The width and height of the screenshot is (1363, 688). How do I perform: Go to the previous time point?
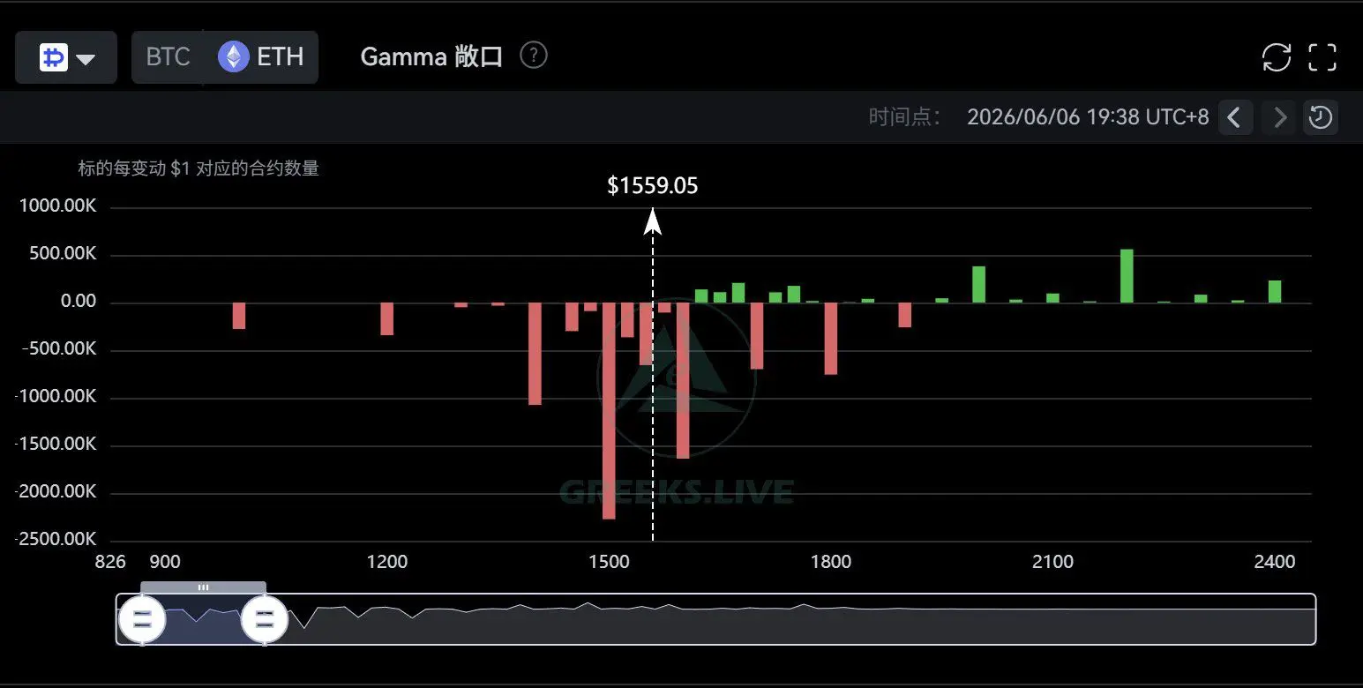[1236, 116]
